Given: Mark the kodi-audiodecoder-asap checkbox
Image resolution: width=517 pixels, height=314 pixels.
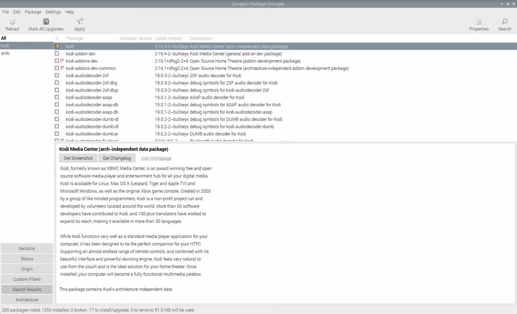Looking at the screenshot, I should (x=57, y=97).
